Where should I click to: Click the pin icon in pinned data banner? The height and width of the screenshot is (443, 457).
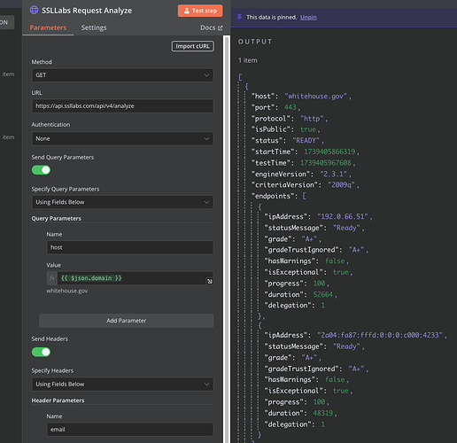coord(239,17)
